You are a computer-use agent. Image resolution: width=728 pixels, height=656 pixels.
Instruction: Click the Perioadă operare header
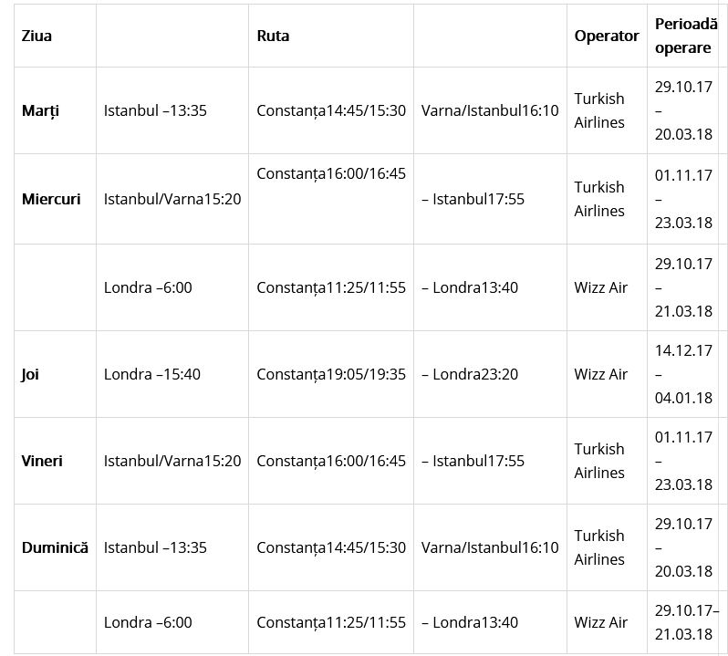tap(686, 36)
